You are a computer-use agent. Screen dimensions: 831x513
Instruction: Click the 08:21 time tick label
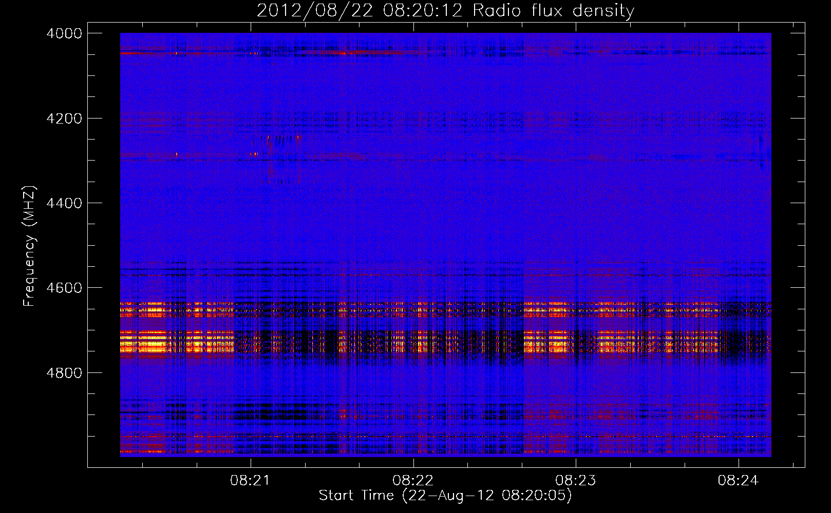pyautogui.click(x=251, y=481)
